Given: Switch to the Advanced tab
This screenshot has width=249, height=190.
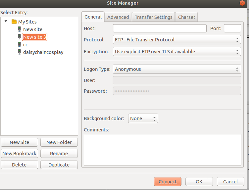Looking at the screenshot, I should [118, 17].
